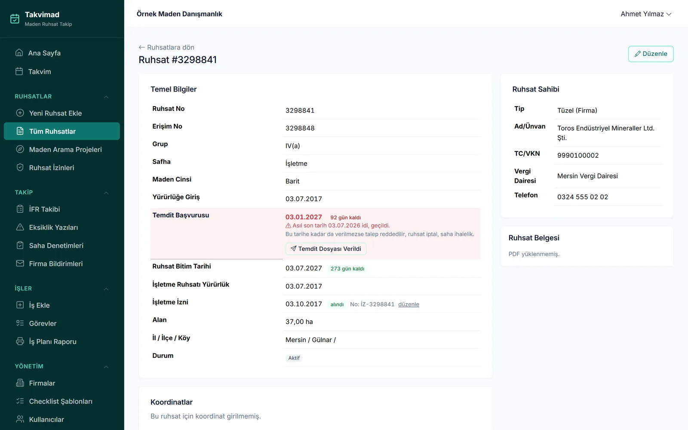
Task: Click the Ruhsatlara dön back link
Action: coord(166,47)
